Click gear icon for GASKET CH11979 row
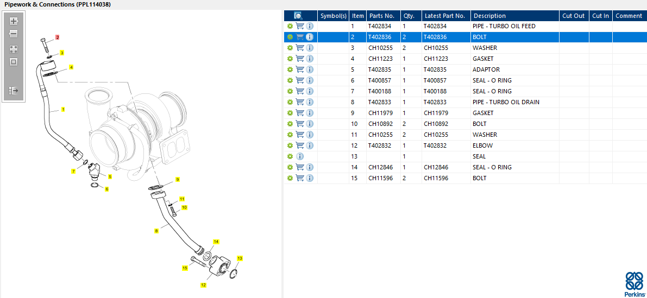The height and width of the screenshot is (298, 647). click(290, 112)
